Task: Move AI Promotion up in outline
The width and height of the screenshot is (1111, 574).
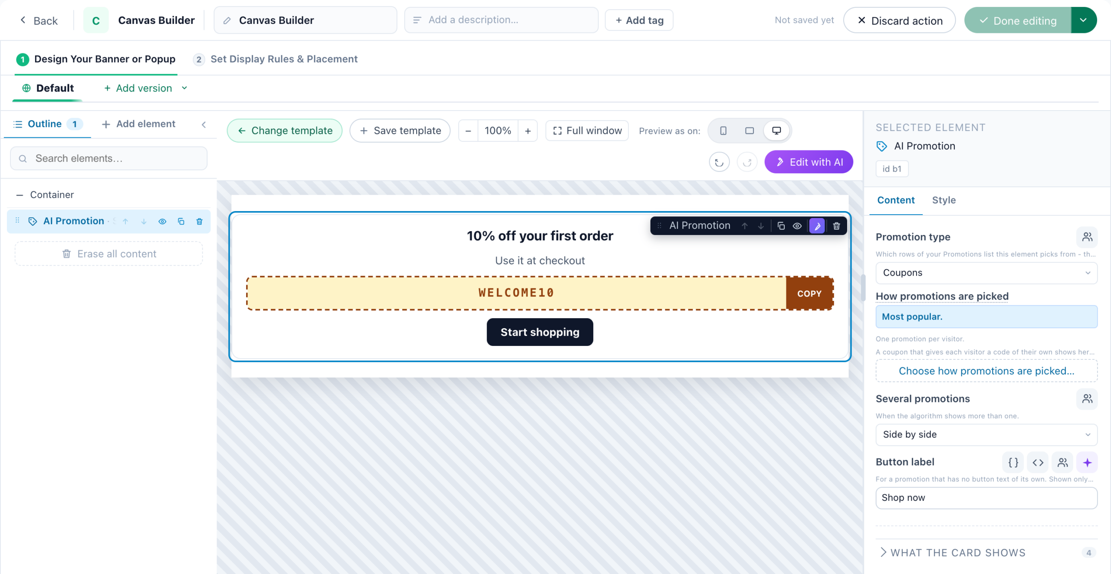Action: pos(125,222)
